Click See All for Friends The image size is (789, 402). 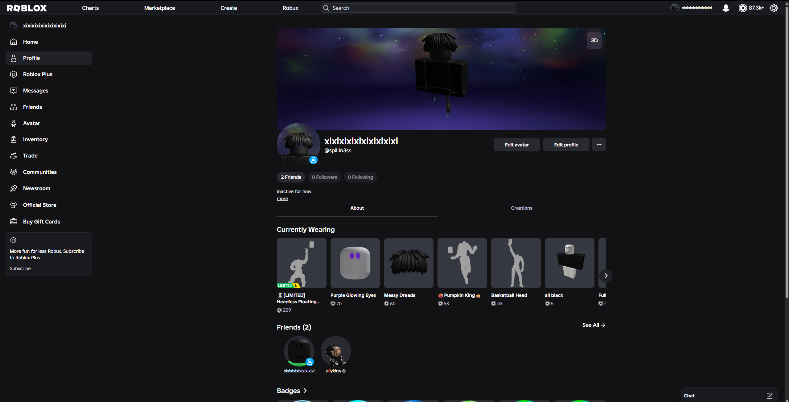pos(594,325)
